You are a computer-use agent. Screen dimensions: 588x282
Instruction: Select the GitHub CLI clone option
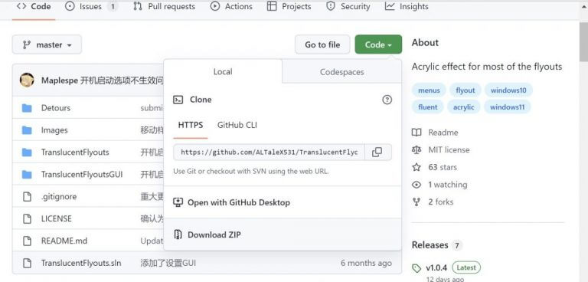click(237, 125)
